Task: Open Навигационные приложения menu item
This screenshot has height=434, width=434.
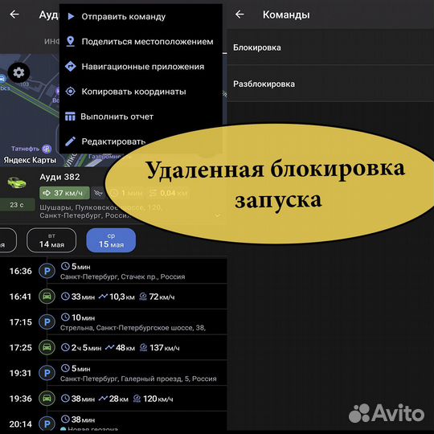Action: click(x=141, y=67)
